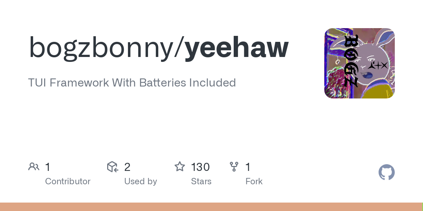Click the orange language bar at bottom
The image size is (423, 211).
tap(211, 207)
